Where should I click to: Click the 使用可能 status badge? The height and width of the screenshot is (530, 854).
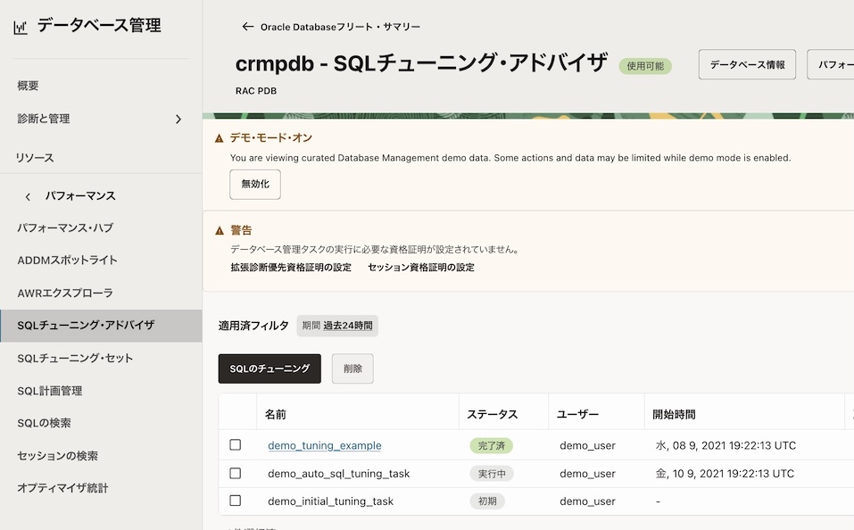click(x=645, y=66)
